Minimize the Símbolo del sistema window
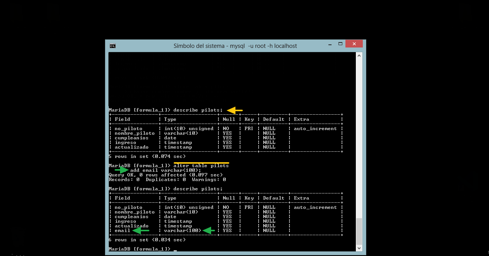 click(330, 44)
